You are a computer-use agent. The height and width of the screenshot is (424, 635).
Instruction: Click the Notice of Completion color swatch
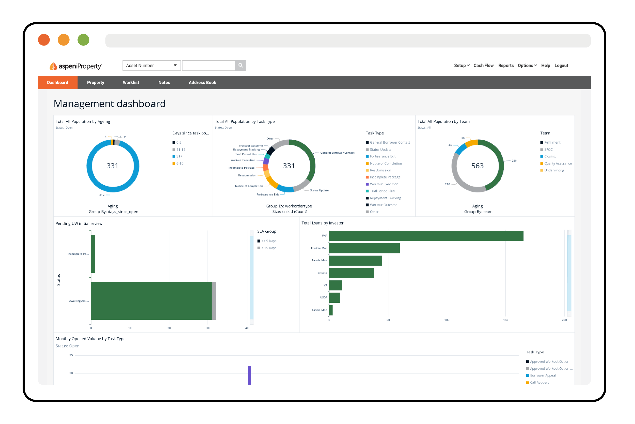(x=367, y=163)
